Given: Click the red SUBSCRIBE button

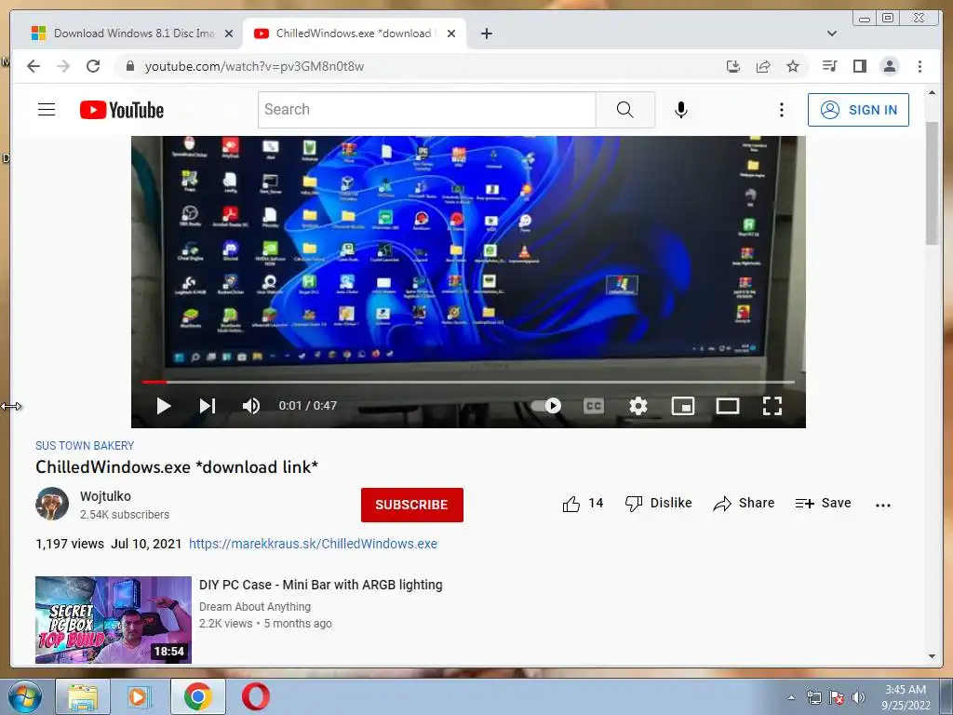Looking at the screenshot, I should tap(412, 505).
